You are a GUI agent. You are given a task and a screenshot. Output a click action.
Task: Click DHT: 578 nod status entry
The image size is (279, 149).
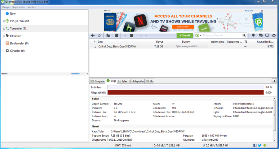coord(123,146)
